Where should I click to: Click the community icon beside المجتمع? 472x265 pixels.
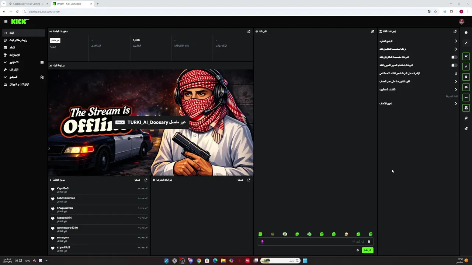(x=42, y=77)
